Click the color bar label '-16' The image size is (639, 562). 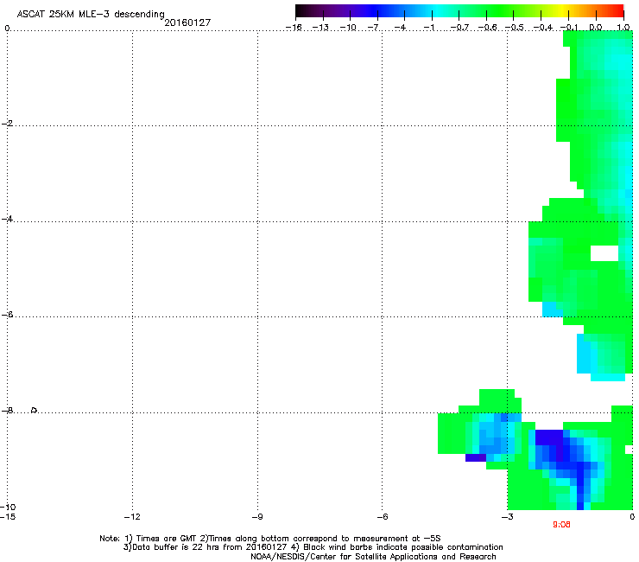294,28
